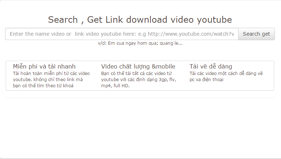This screenshot has height=159, width=281.
Task: Select the word "Search" in the page title
Action: (x=63, y=19)
